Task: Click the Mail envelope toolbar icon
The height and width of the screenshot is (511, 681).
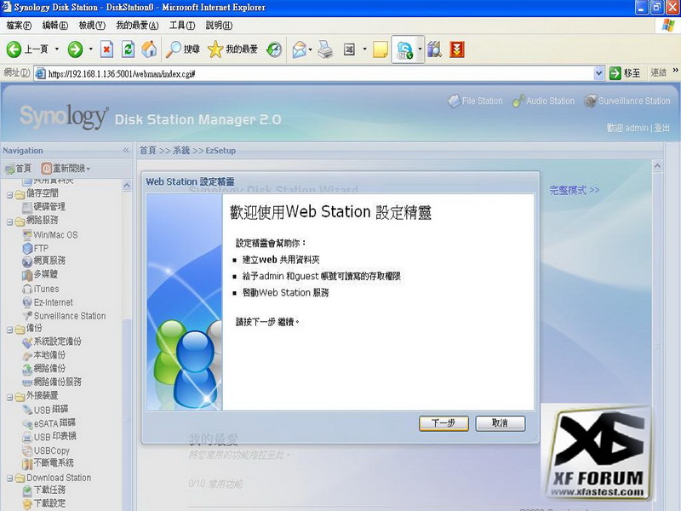Action: (300, 49)
